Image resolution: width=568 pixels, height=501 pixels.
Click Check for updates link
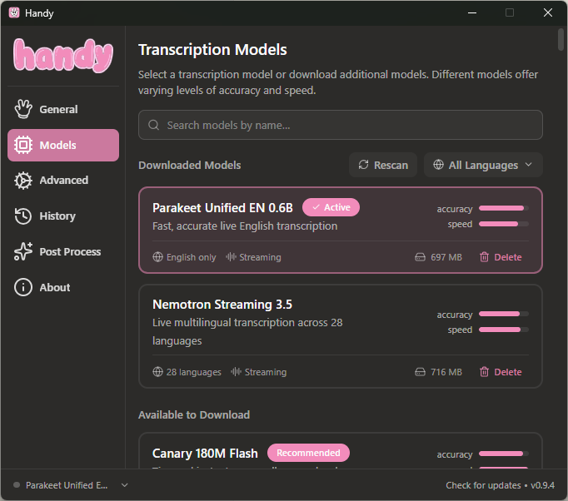point(483,485)
